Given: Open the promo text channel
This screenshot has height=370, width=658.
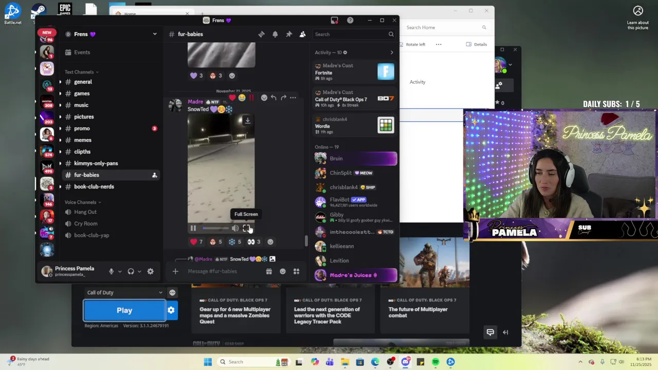Looking at the screenshot, I should tap(82, 128).
